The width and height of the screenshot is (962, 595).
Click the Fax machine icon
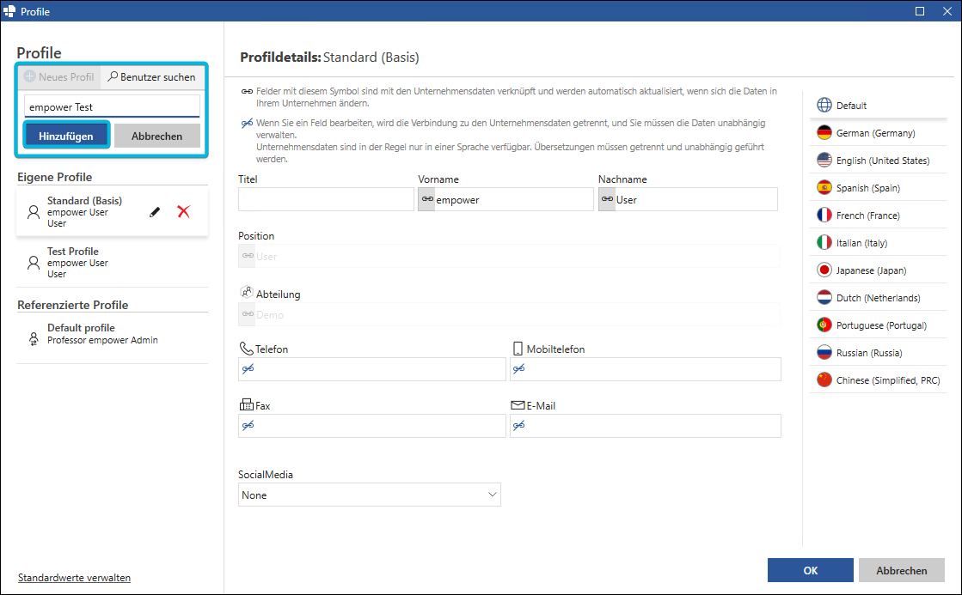click(x=246, y=404)
